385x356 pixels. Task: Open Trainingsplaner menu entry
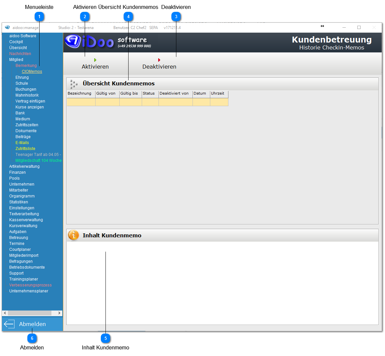coord(24,279)
